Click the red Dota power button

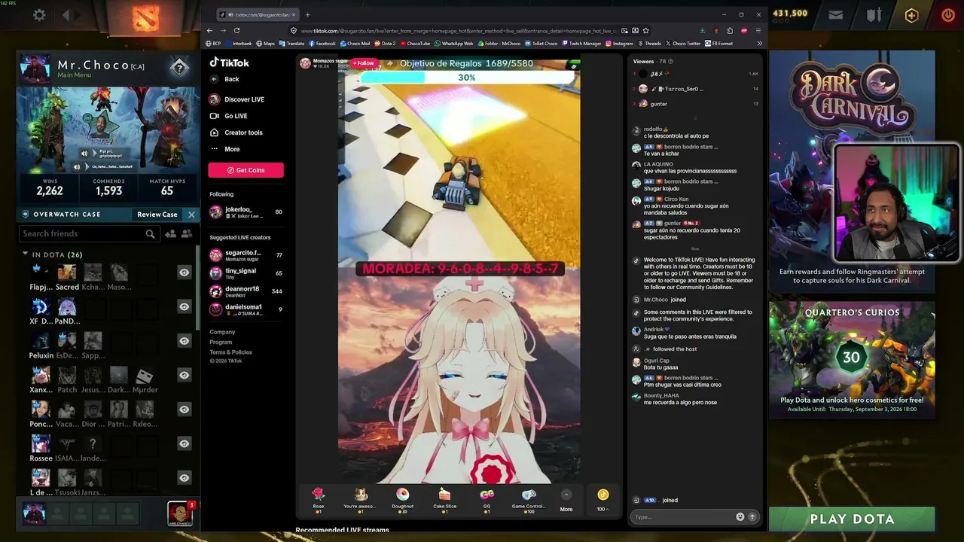(x=947, y=15)
